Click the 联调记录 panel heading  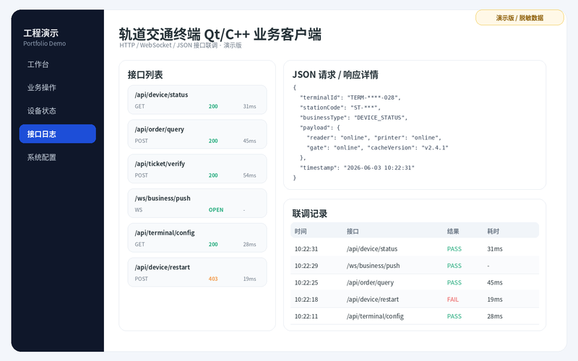click(x=310, y=214)
